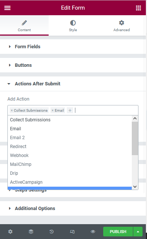This screenshot has height=239, width=147.
Task: Click the Publish button
Action: 118,232
